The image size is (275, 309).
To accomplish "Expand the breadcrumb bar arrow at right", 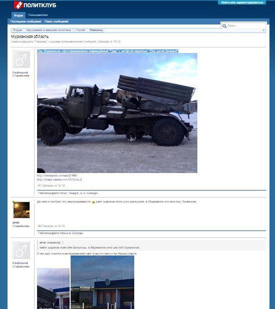I will 263,30.
